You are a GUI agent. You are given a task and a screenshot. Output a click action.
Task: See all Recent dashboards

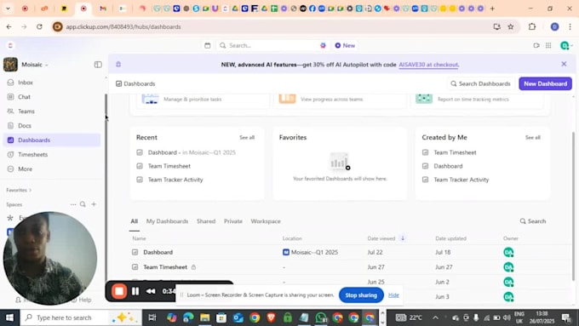[x=247, y=137]
